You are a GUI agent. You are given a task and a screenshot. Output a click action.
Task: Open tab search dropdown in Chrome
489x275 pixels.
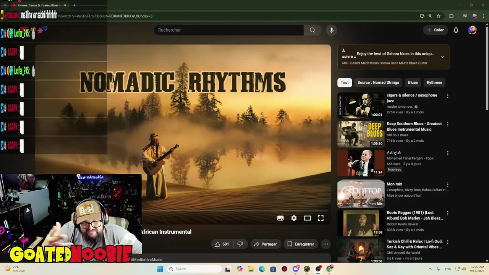(x=5, y=5)
